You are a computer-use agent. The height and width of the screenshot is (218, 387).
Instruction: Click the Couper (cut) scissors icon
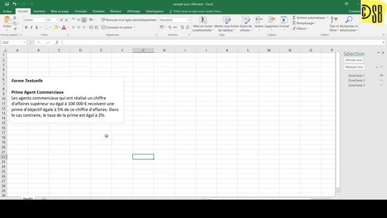point(15,18)
